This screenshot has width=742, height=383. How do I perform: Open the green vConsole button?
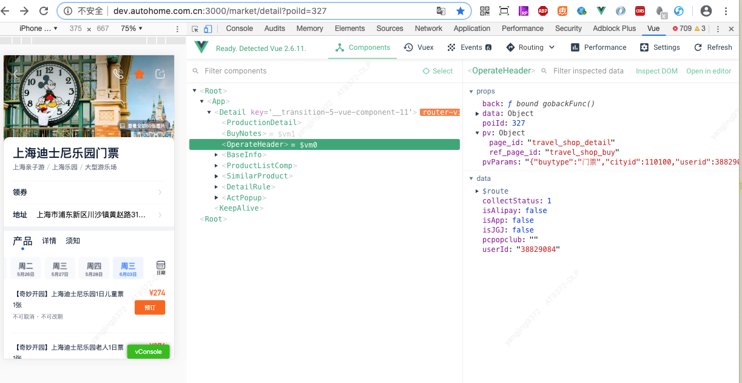(x=148, y=351)
